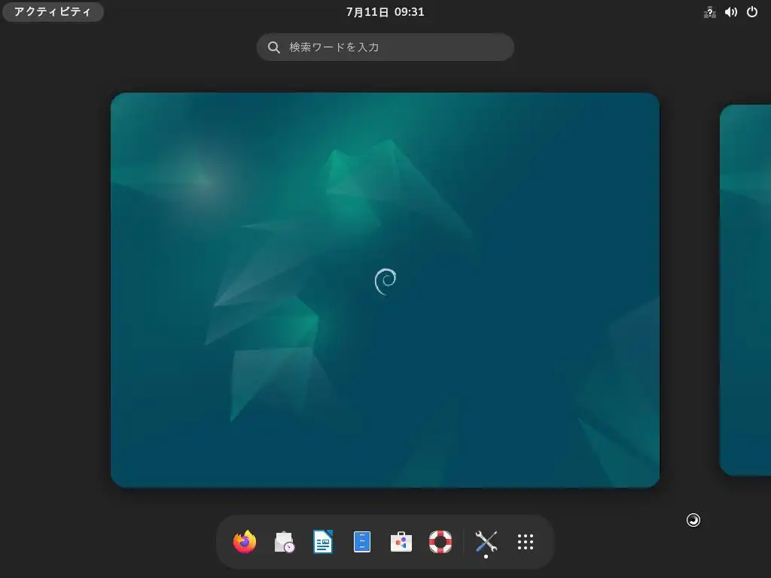Click the Debian swirl icon near bottom right
Image resolution: width=771 pixels, height=578 pixels.
pyautogui.click(x=693, y=520)
